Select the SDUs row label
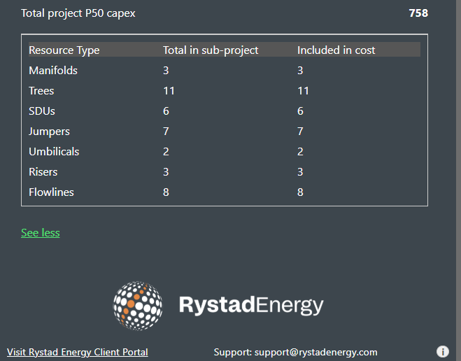Screen dimensions: 461x361 coord(42,111)
